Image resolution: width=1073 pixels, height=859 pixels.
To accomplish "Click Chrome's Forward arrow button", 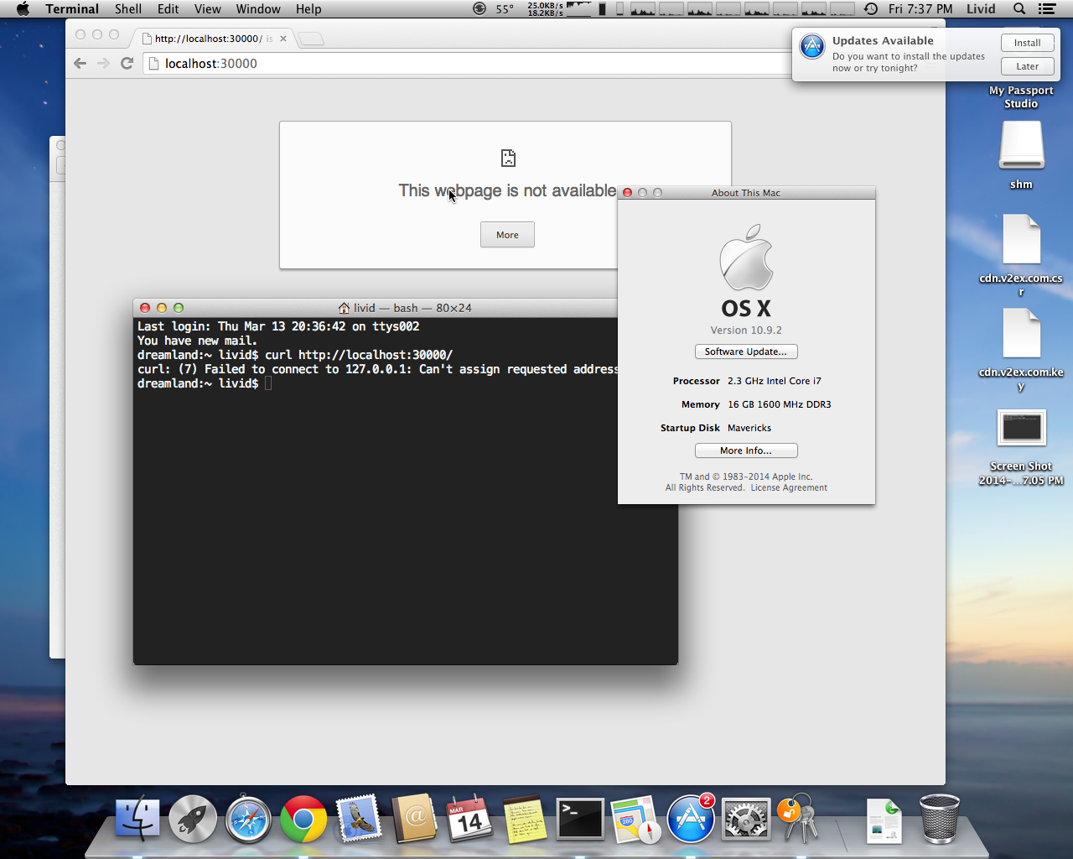I will pos(103,63).
